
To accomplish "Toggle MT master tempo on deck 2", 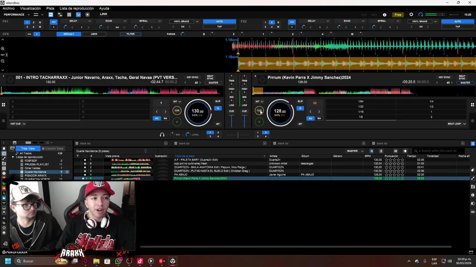I will (300, 124).
